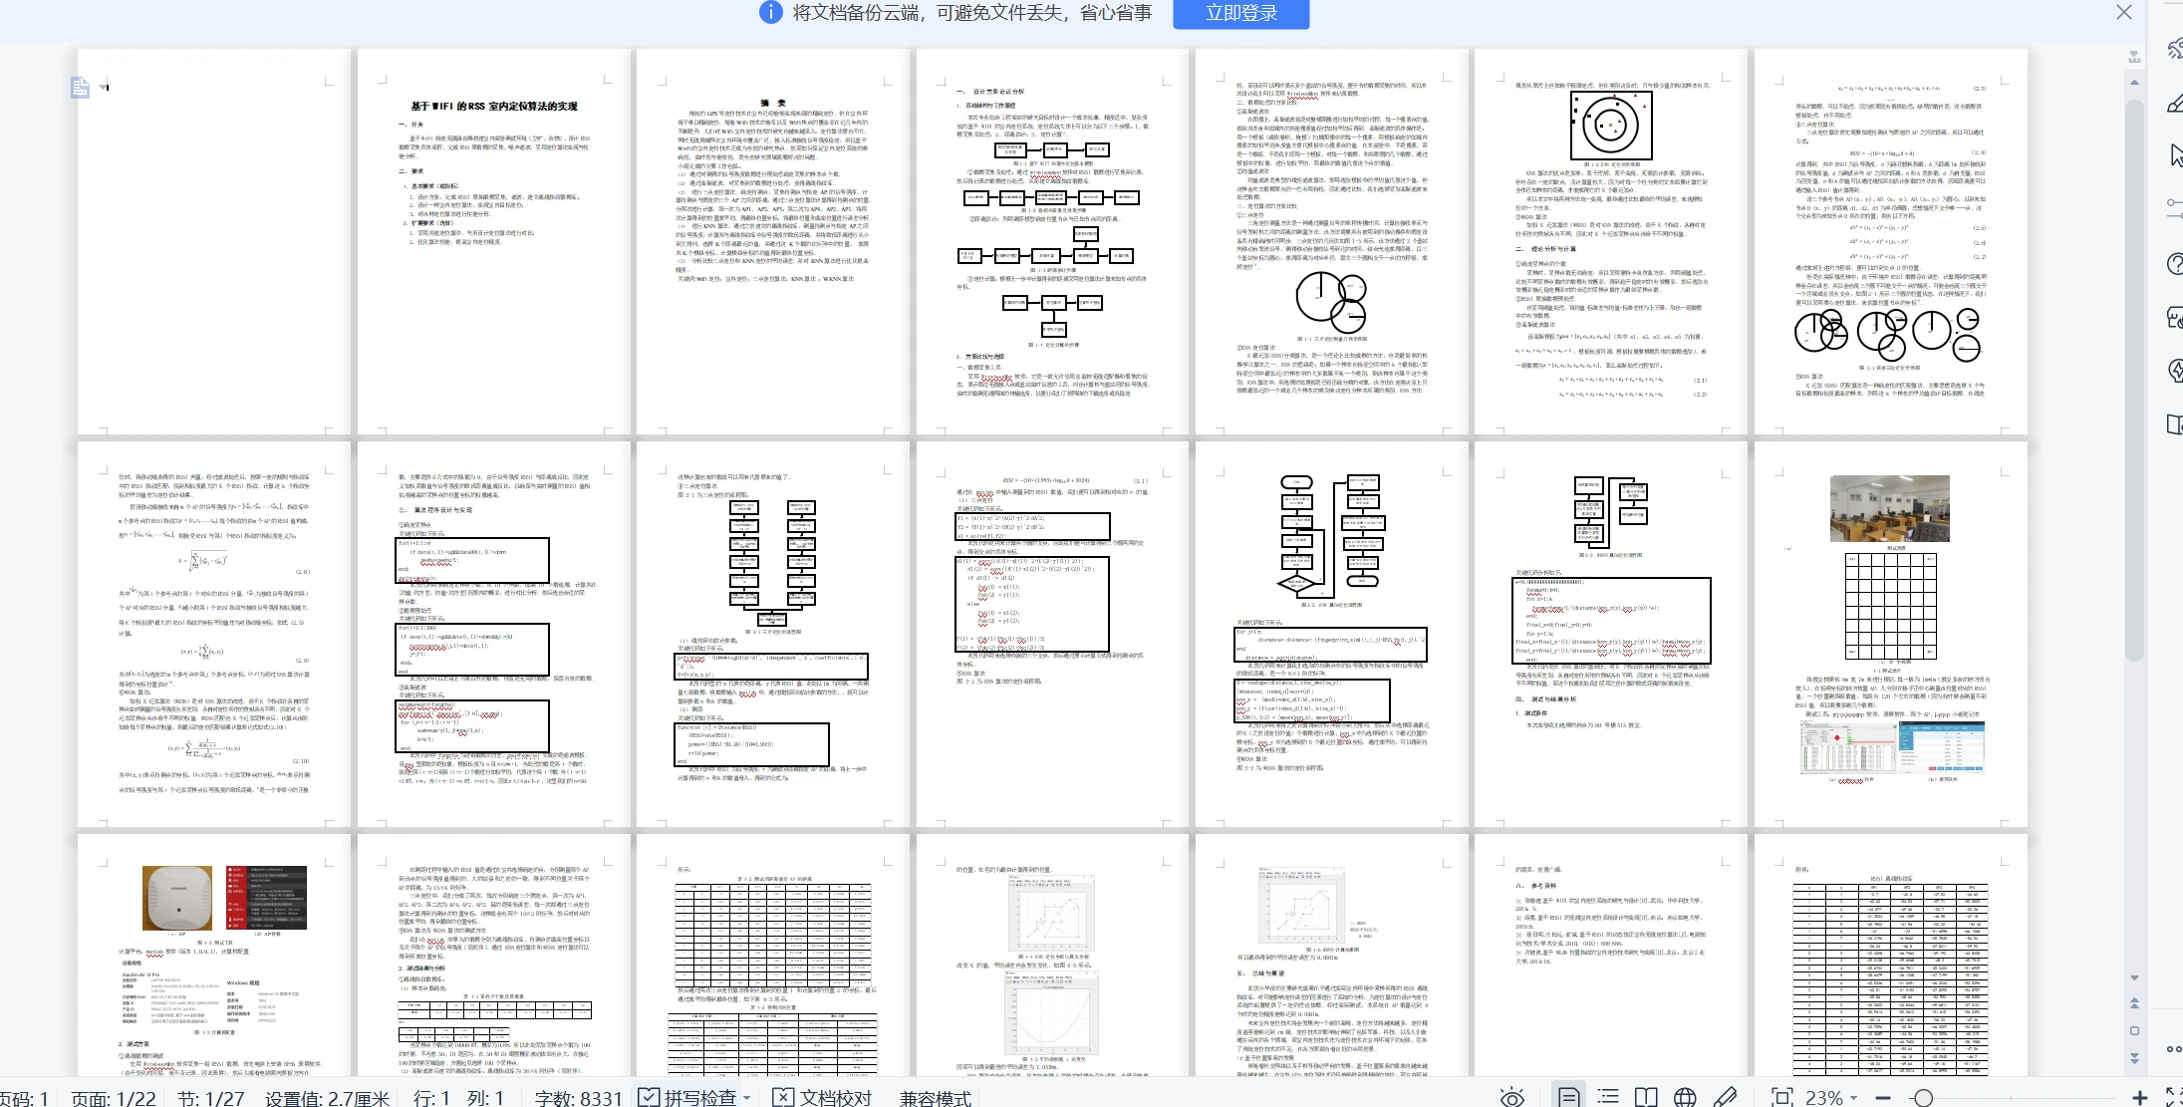Click the zoom out minus button

click(x=1882, y=1097)
